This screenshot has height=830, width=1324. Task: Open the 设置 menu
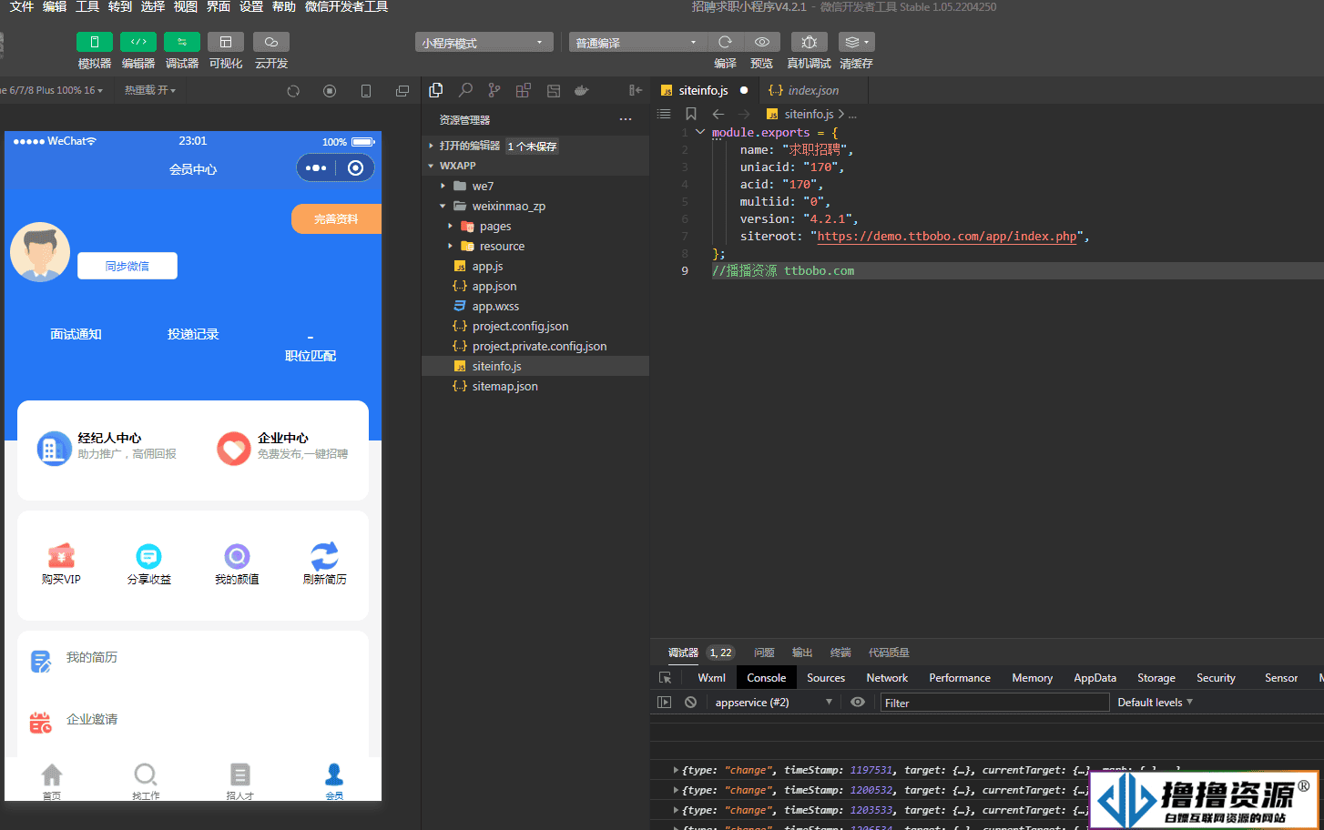click(251, 6)
